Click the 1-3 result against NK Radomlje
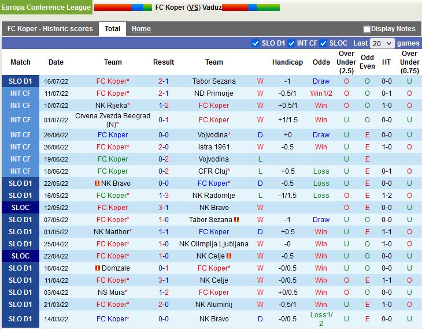The image size is (422, 330). (x=164, y=195)
